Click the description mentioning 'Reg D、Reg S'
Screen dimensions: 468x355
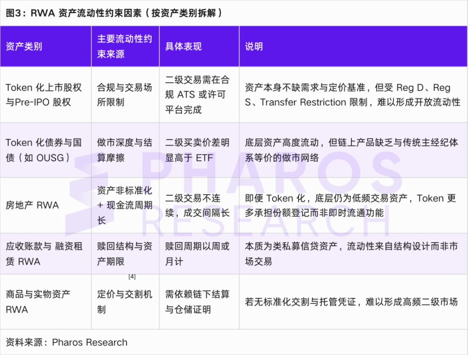pyautogui.click(x=352, y=95)
